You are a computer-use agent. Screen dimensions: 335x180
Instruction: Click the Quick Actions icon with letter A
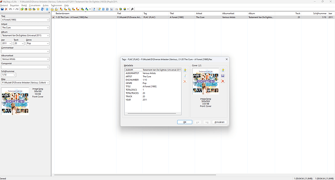[x=87, y=9]
